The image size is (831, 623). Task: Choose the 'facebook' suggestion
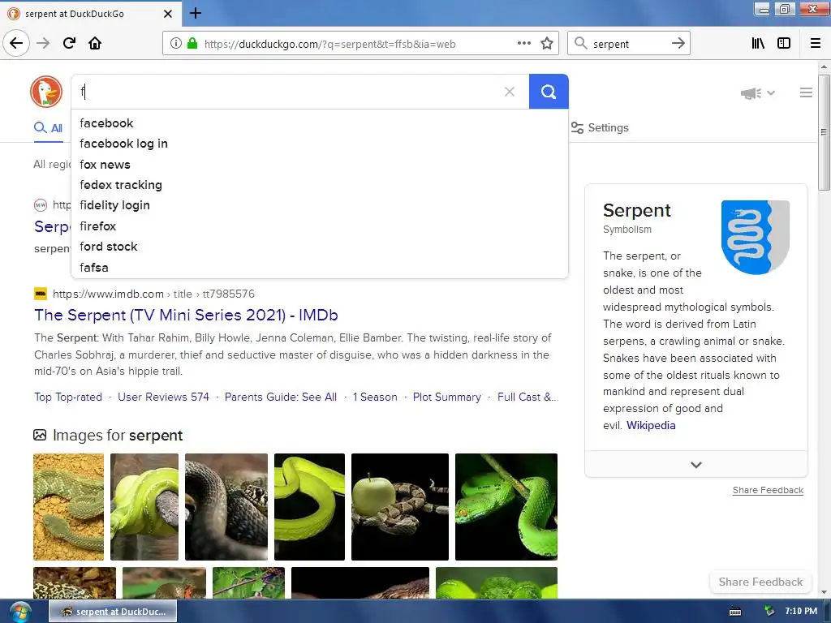click(320, 123)
